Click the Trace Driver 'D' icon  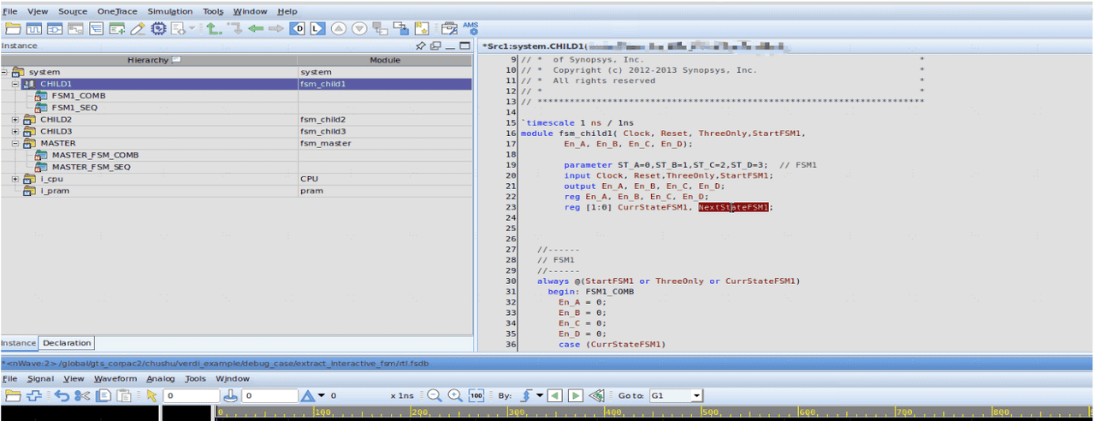click(298, 29)
